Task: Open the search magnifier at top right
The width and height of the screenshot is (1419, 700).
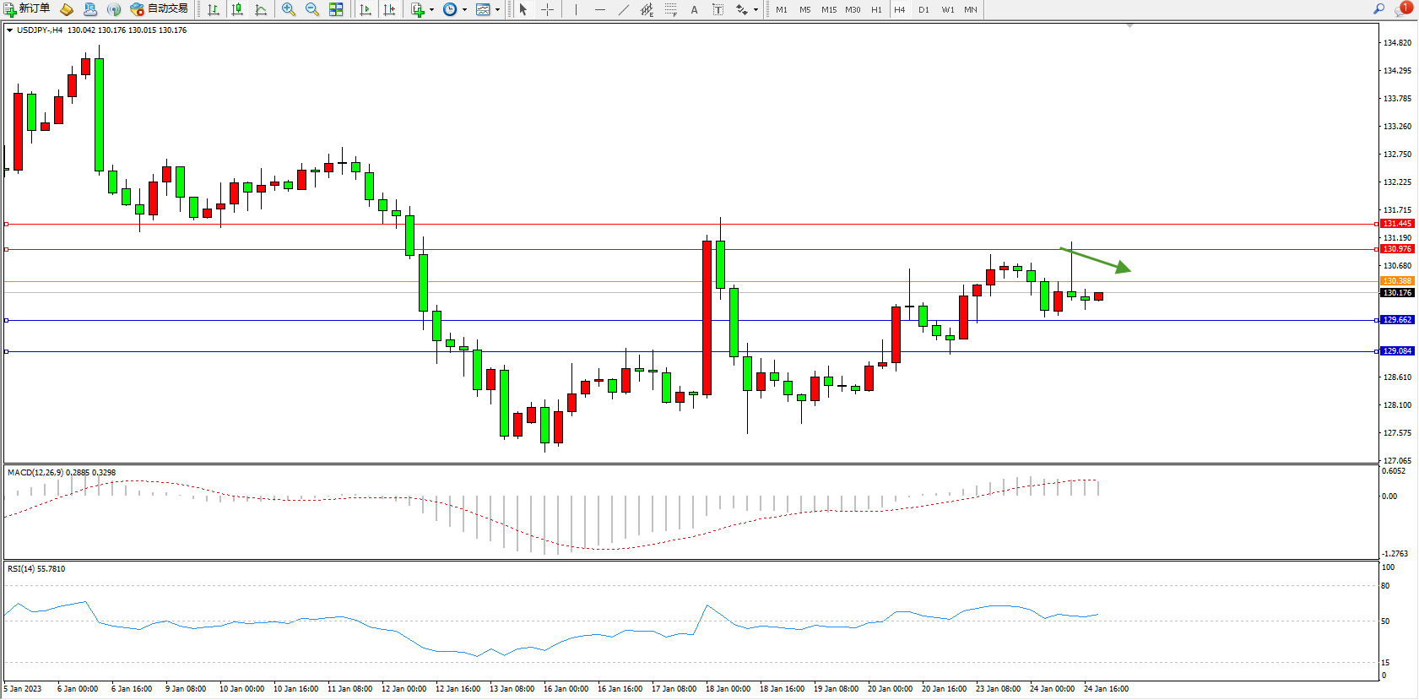Action: click(x=1378, y=9)
